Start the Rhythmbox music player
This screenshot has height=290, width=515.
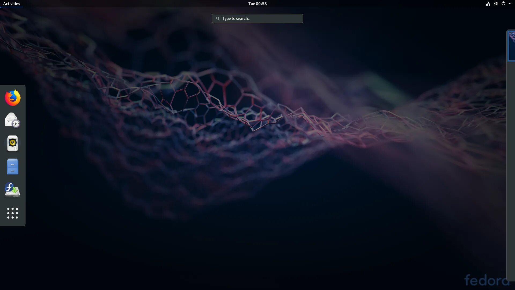(x=13, y=143)
